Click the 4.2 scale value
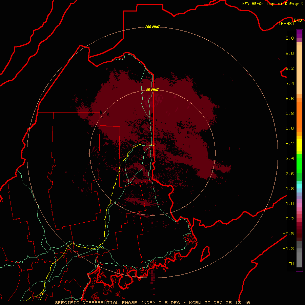The height and width of the screenshot is (305, 305). (x=290, y=144)
